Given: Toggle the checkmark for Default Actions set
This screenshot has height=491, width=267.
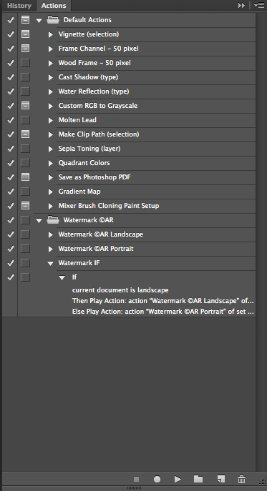Looking at the screenshot, I should 11,20.
